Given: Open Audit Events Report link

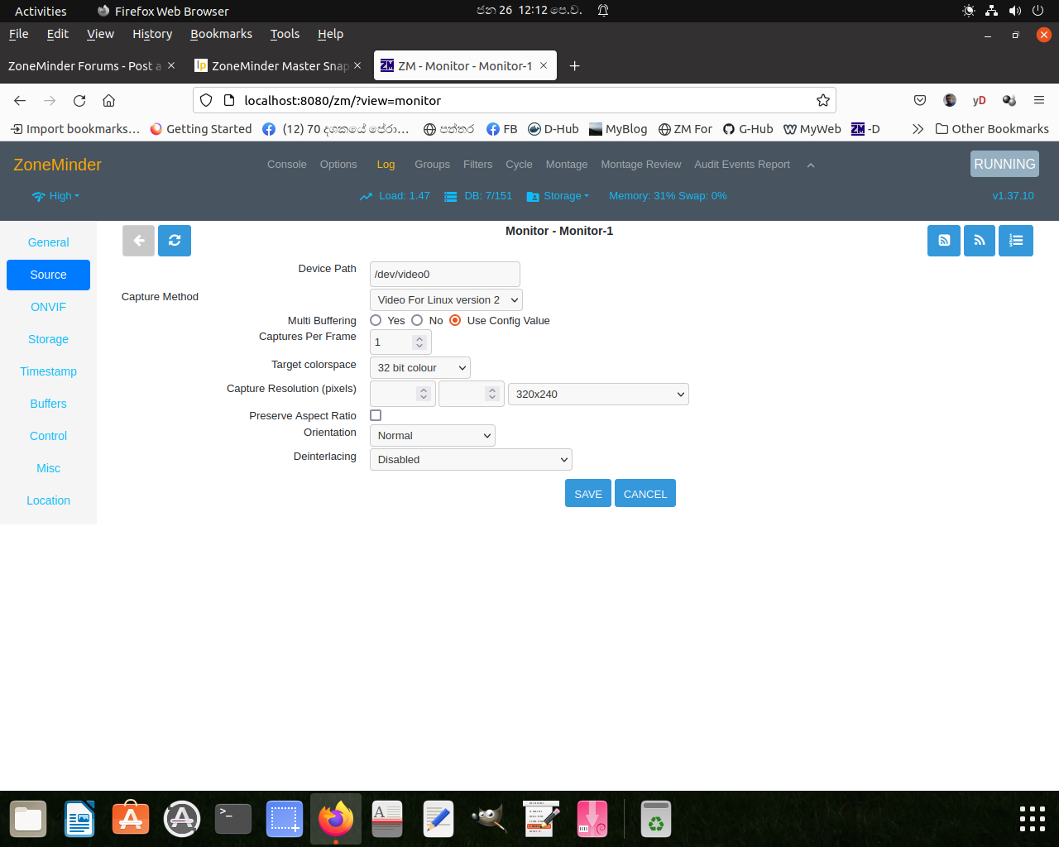Looking at the screenshot, I should pos(742,165).
